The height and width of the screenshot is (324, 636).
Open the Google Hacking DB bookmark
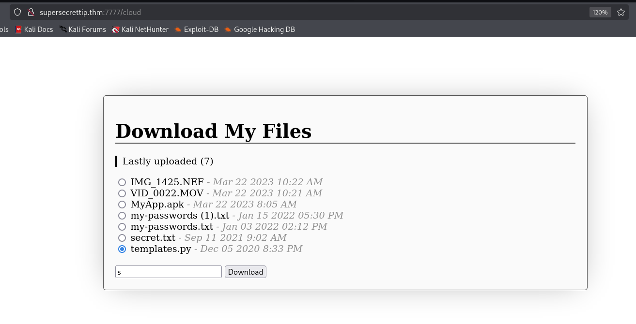tap(259, 29)
